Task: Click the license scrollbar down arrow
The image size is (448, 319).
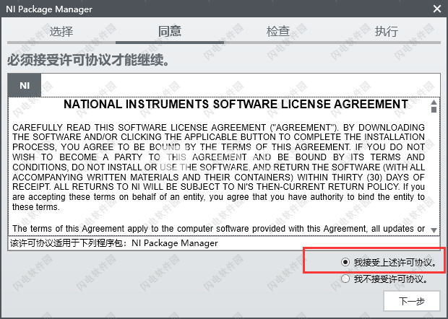Action: 434,230
